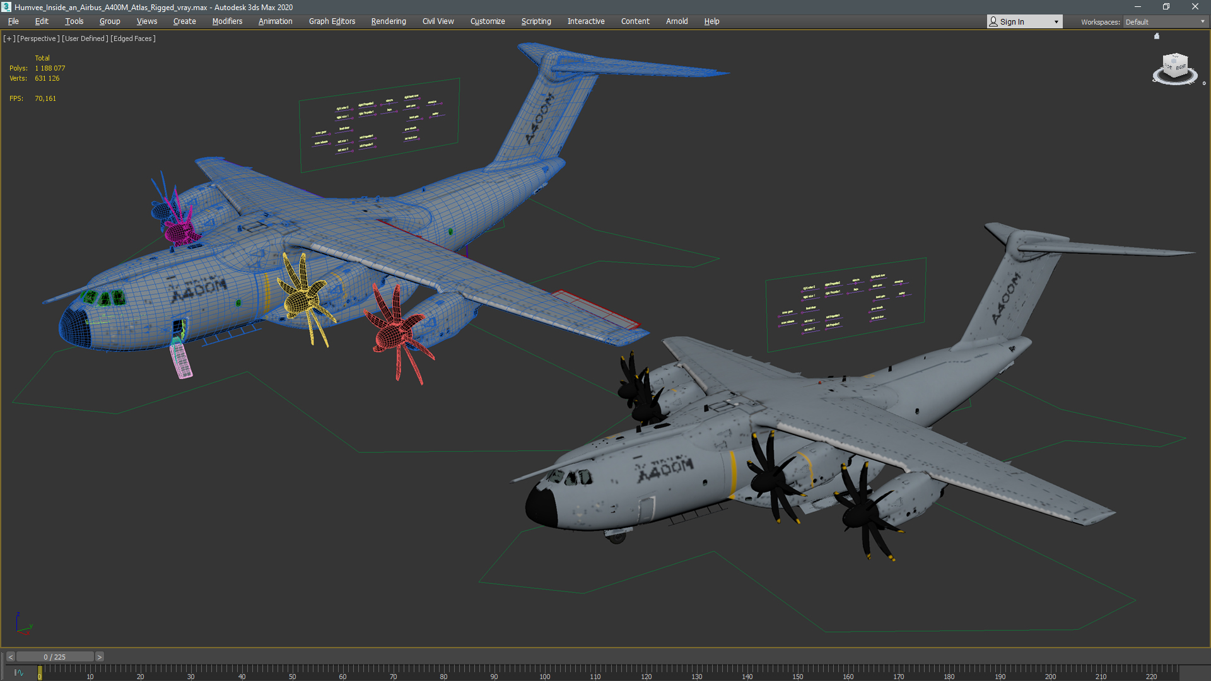Open the [Perspective] viewport menu
Viewport: 1211px width, 681px height.
pos(38,38)
